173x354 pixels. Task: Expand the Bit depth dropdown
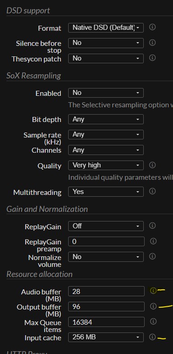(x=106, y=119)
